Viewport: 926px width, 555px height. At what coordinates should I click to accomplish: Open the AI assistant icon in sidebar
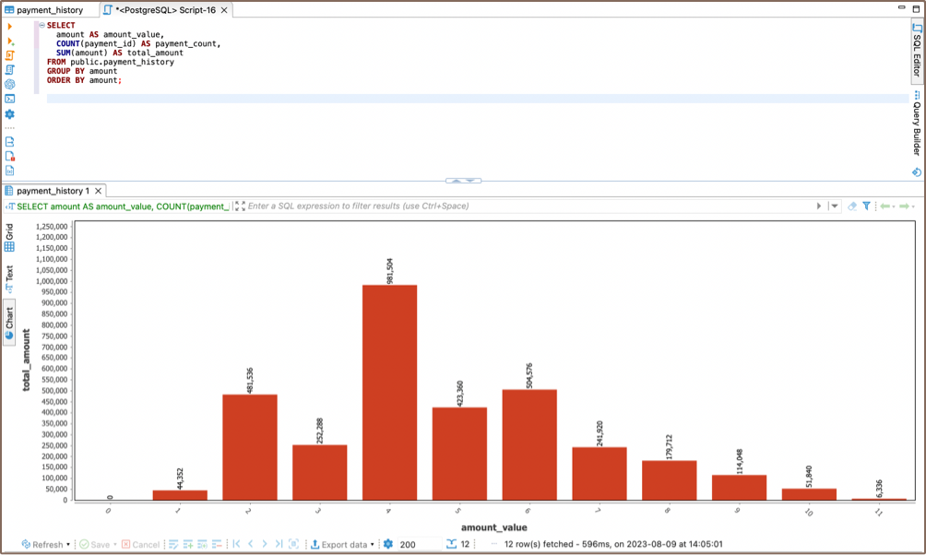pyautogui.click(x=10, y=84)
